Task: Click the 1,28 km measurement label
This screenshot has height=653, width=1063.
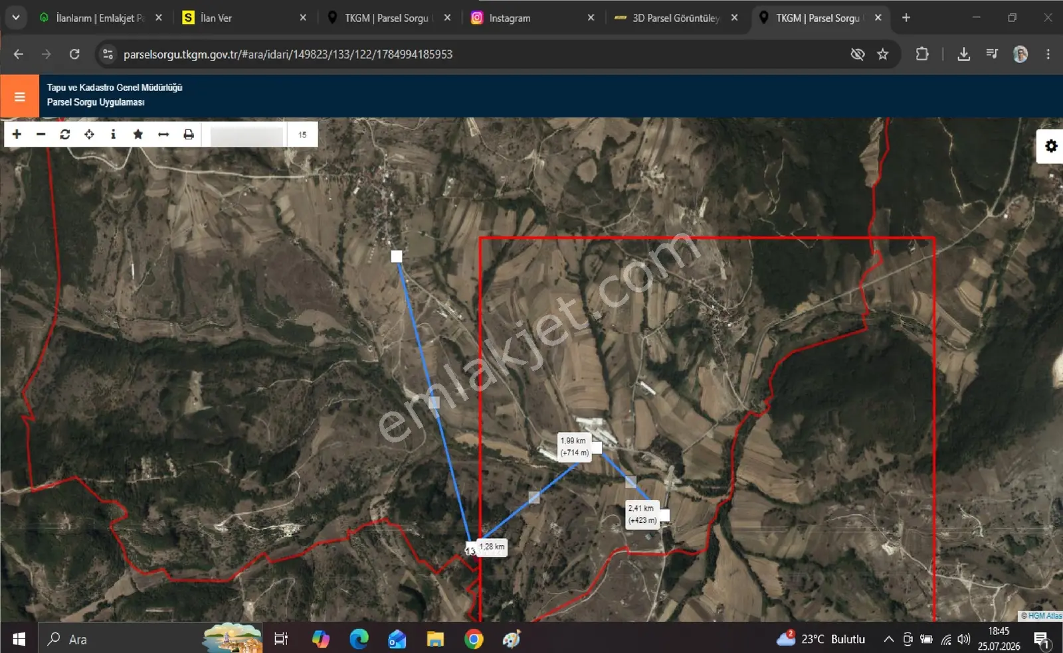Action: click(x=492, y=547)
